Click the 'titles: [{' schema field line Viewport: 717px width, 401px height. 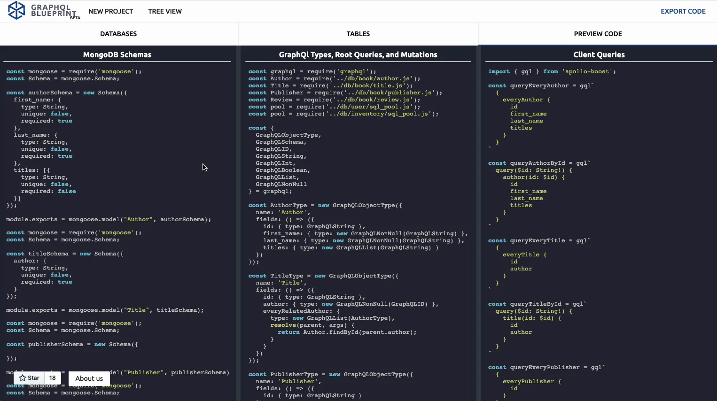pyautogui.click(x=32, y=170)
